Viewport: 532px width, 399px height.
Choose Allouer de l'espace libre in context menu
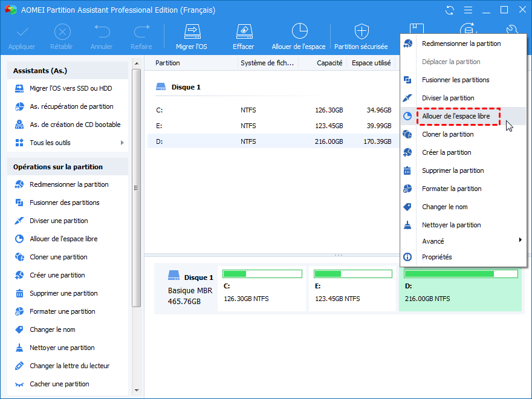pyautogui.click(x=463, y=116)
